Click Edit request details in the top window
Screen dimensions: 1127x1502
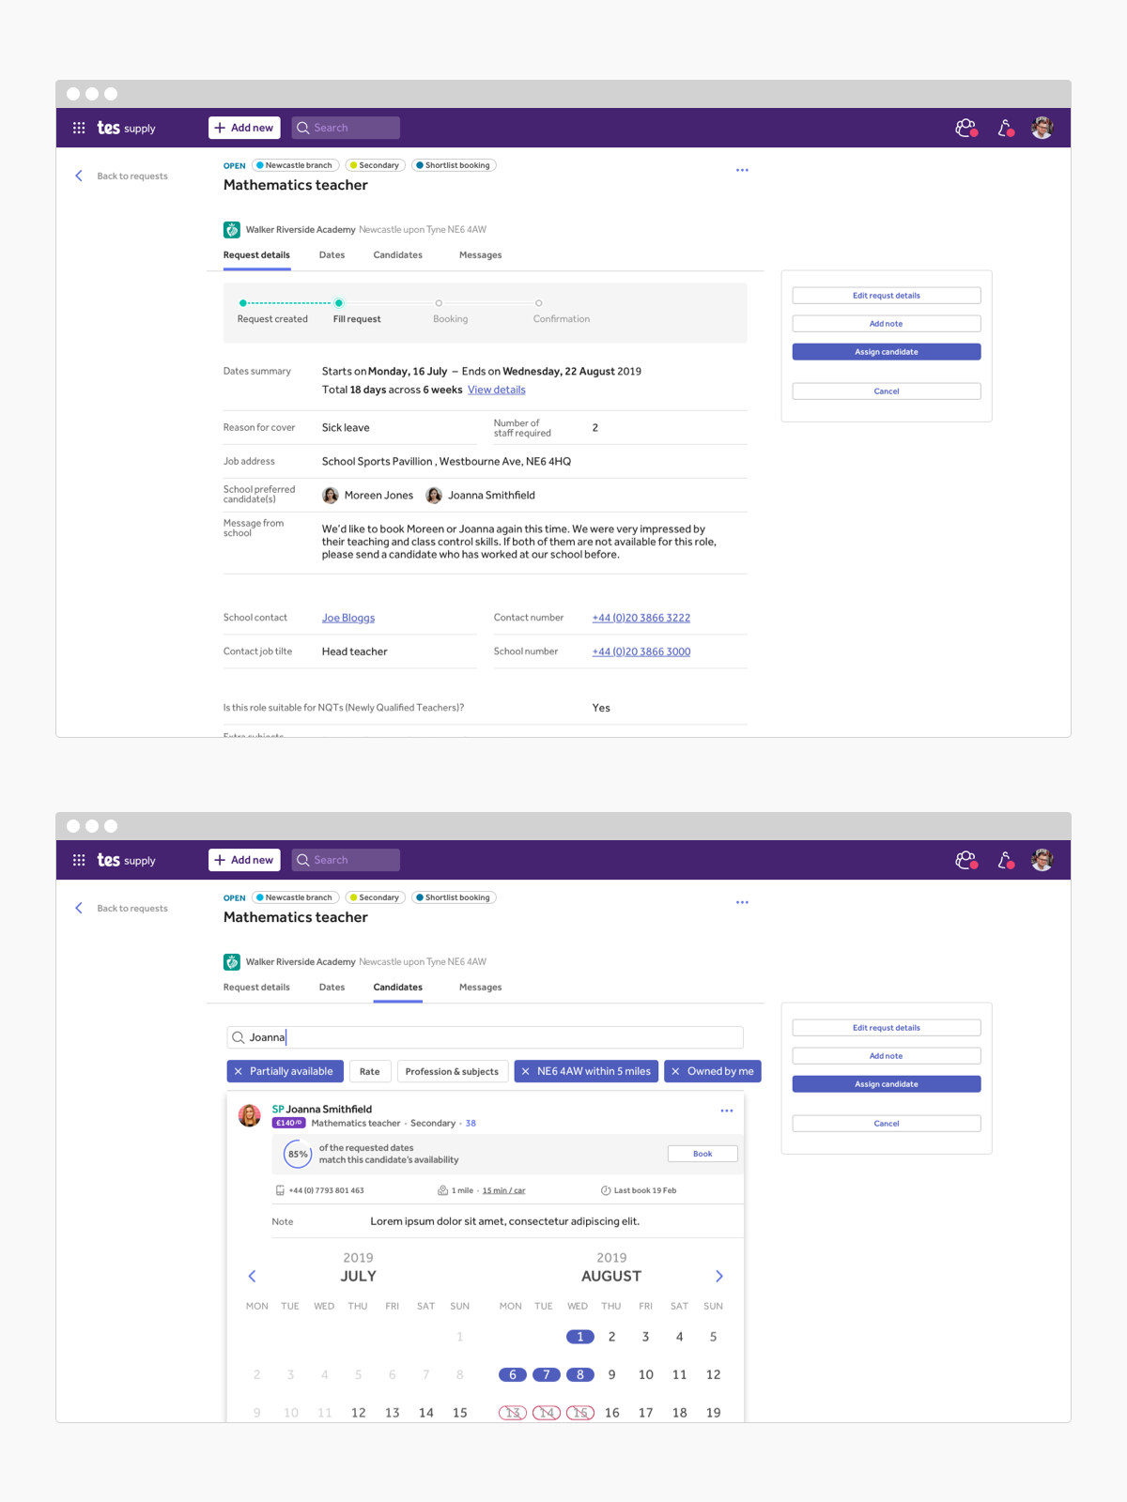click(887, 296)
